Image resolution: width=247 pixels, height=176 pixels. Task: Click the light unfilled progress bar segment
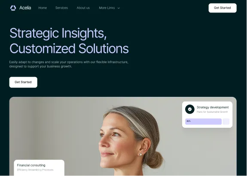pos(226,121)
